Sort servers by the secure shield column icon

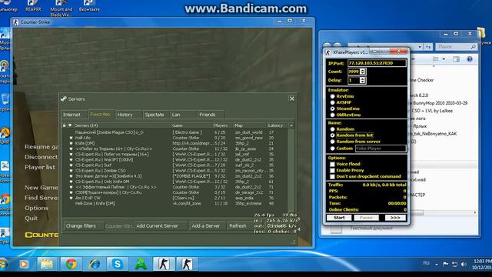70,125
